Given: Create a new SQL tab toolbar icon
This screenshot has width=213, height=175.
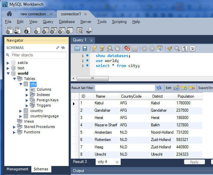Looking at the screenshot, I should coord(10,30).
